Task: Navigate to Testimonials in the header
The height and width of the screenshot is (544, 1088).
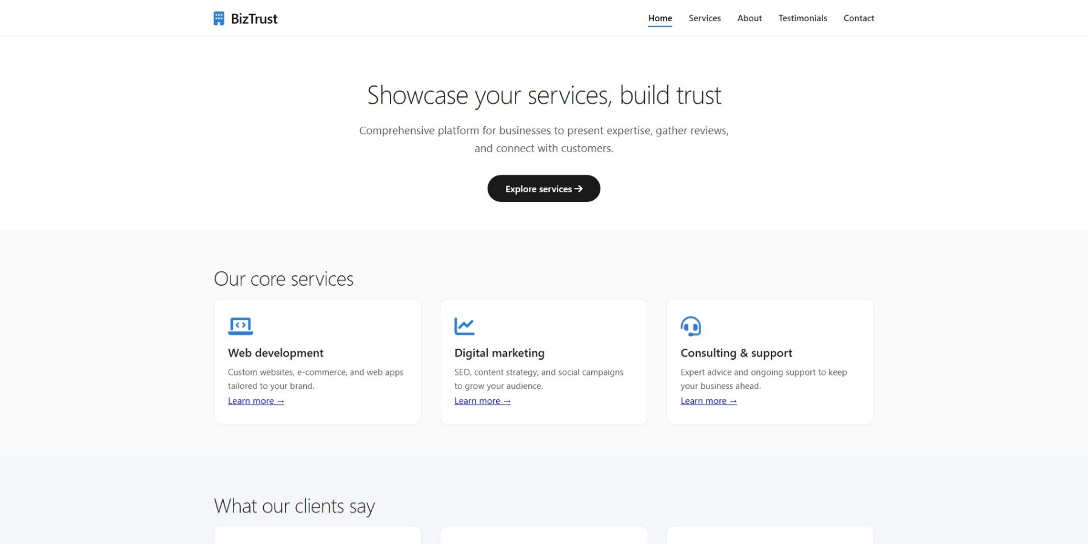Action: point(802,18)
